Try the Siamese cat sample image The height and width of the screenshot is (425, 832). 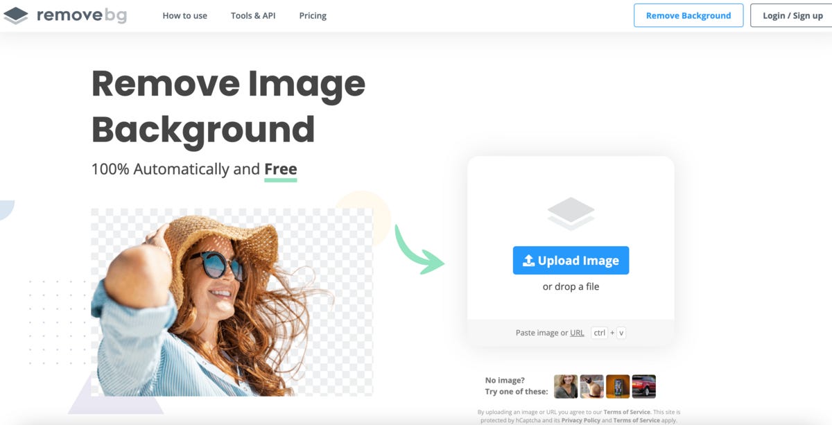pos(592,386)
